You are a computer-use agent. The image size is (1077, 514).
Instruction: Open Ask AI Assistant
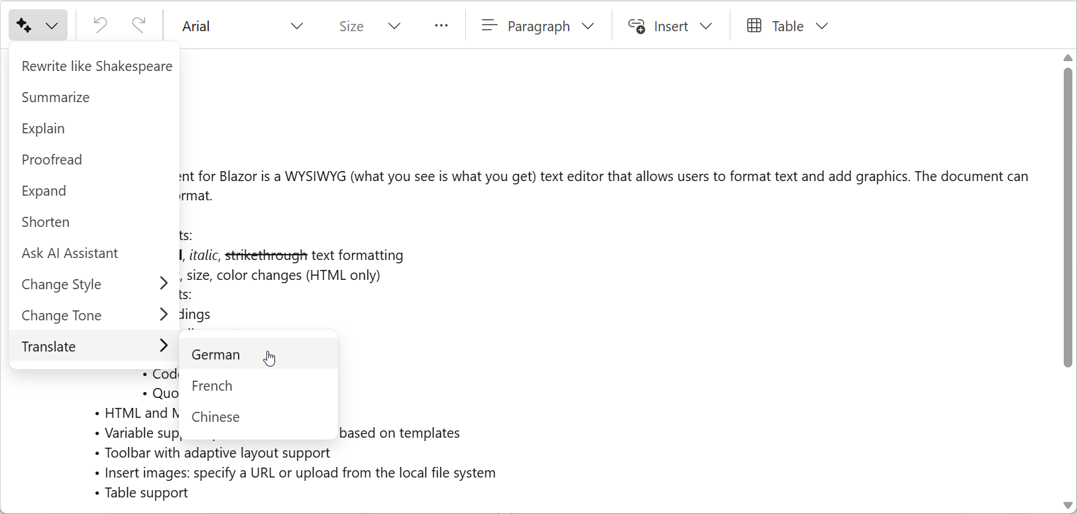click(x=94, y=253)
